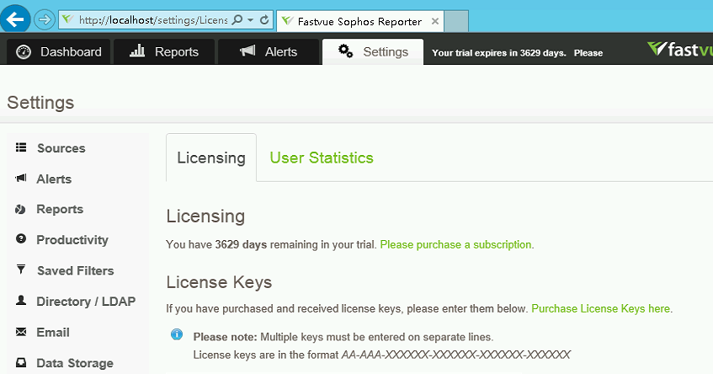Click the Email envelope icon
The width and height of the screenshot is (713, 374).
pos(21,332)
